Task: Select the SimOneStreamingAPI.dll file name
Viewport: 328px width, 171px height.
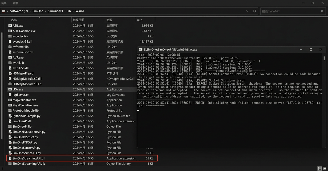Action: (x=29, y=159)
